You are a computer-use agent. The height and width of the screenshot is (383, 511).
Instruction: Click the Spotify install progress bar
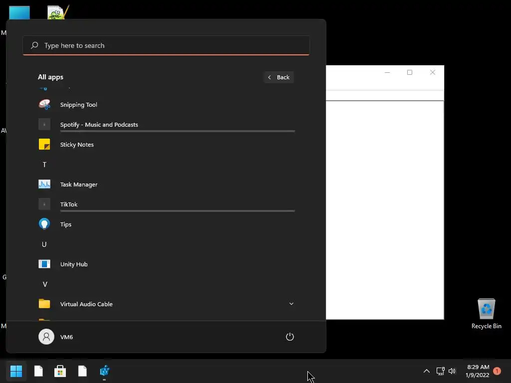tap(178, 131)
